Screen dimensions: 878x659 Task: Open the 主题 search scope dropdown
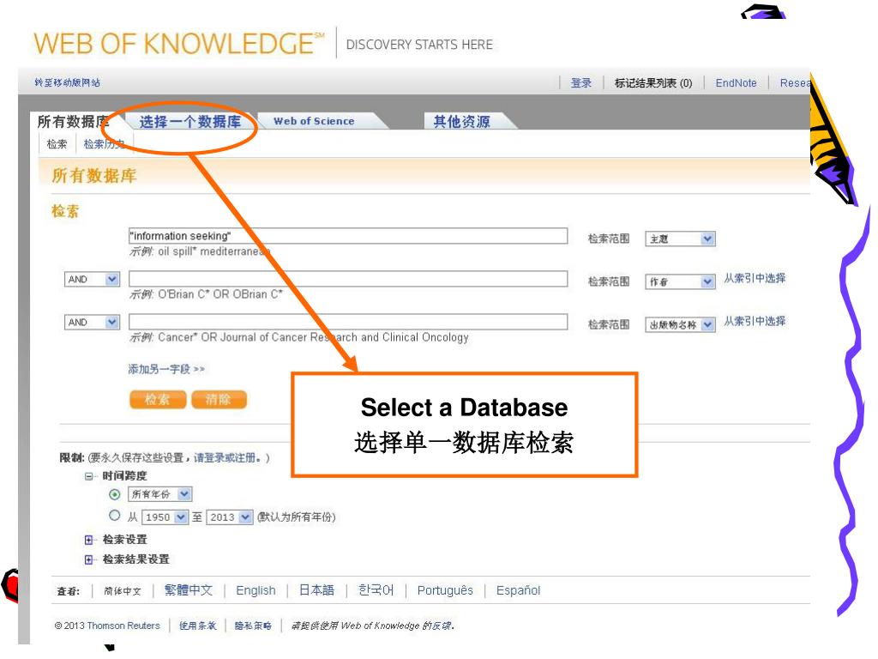coord(680,239)
